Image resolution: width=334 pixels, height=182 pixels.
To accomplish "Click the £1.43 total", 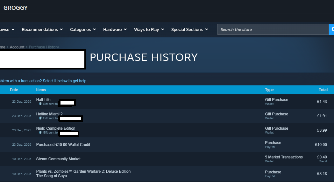I will [x=322, y=102].
